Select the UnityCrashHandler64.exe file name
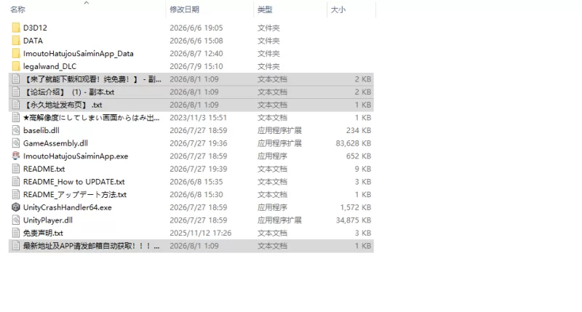 point(68,207)
